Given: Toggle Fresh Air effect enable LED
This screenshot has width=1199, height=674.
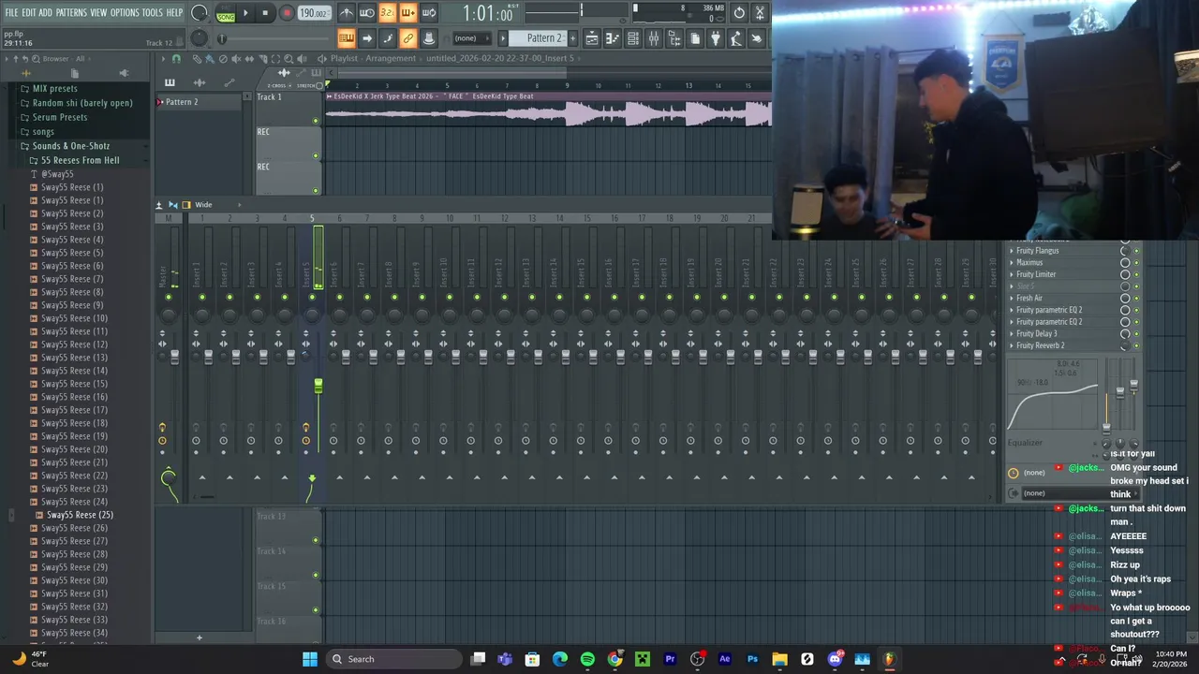Looking at the screenshot, I should pyautogui.click(x=1137, y=299).
